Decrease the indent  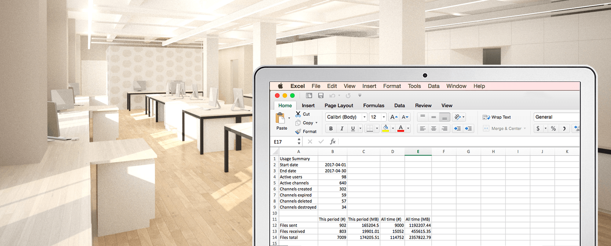pos(457,128)
